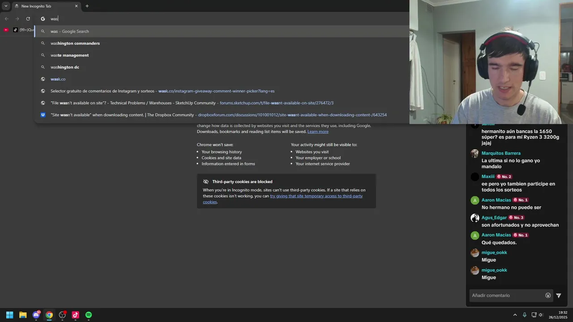Open the YouTube bookmark icon
This screenshot has height=322, width=573.
coord(6,30)
